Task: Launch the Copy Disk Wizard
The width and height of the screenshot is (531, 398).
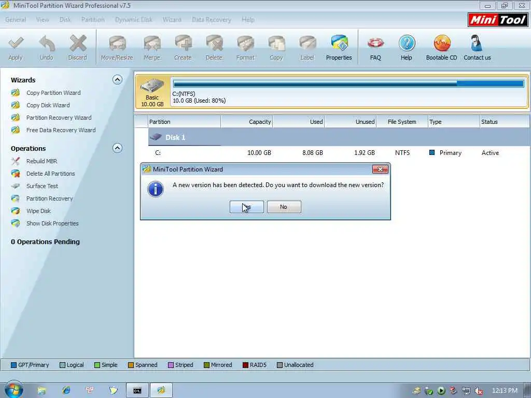Action: [48, 105]
